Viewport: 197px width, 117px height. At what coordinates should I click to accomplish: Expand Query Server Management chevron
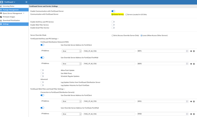24,13
